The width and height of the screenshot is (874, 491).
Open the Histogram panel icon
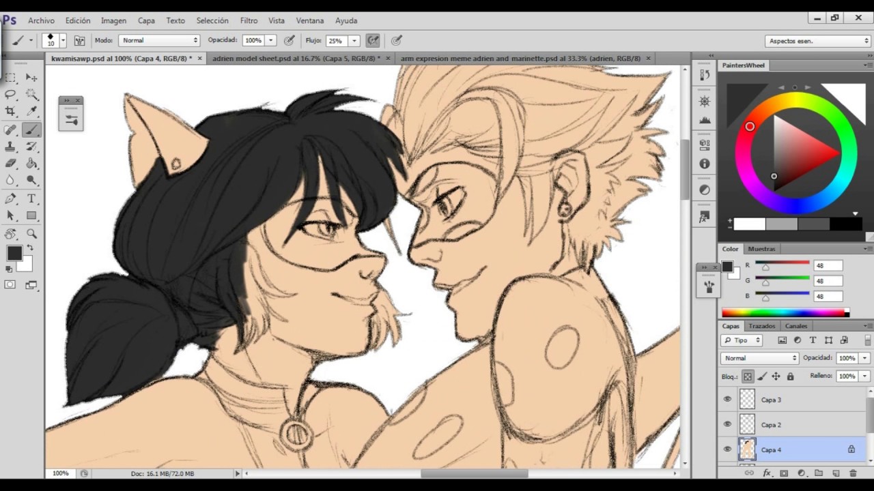705,121
